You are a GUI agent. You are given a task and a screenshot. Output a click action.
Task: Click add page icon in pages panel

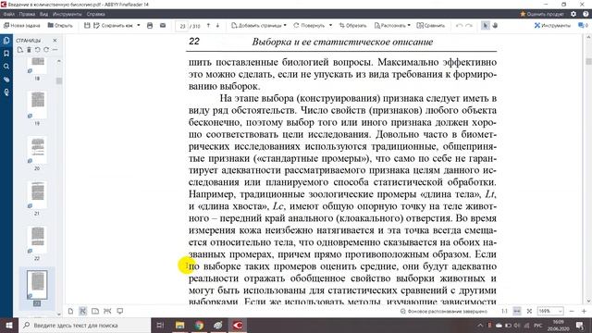pyautogui.click(x=20, y=49)
